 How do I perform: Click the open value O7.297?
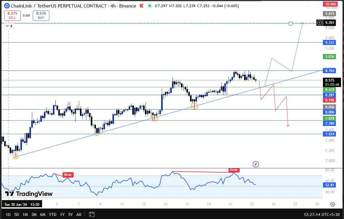[161, 6]
